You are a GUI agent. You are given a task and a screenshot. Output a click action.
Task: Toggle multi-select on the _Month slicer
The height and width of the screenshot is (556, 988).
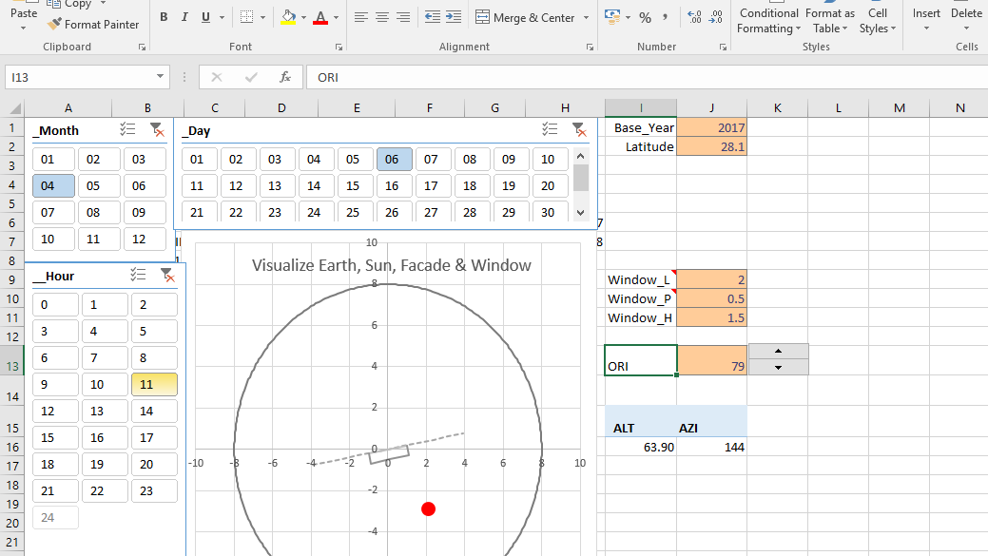(128, 129)
